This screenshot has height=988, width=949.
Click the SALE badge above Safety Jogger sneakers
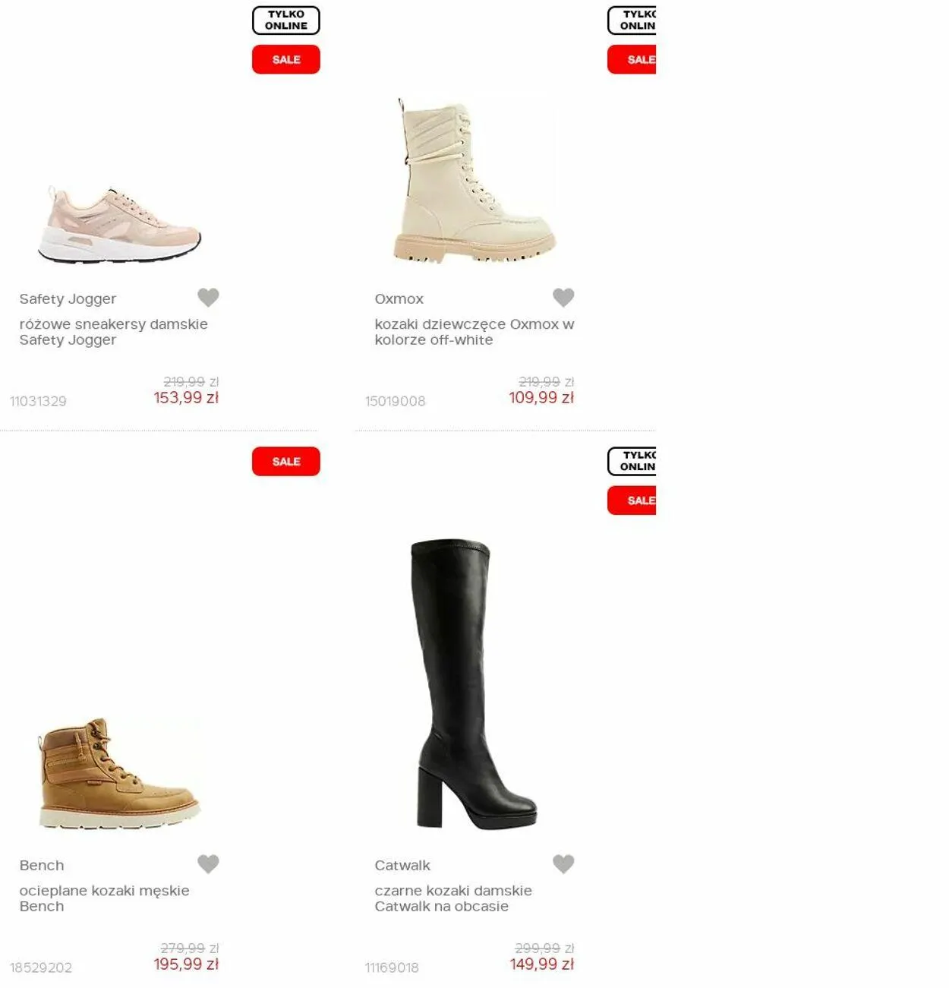286,59
